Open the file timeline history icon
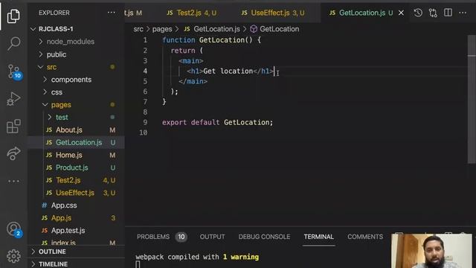The width and height of the screenshot is (476, 268). pos(418,13)
